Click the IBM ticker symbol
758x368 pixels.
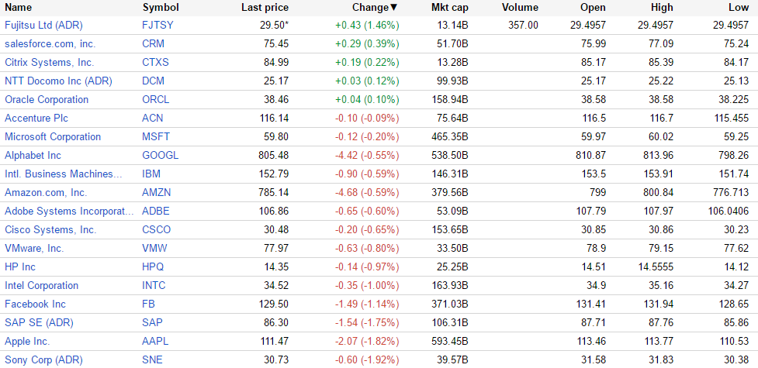click(x=151, y=174)
